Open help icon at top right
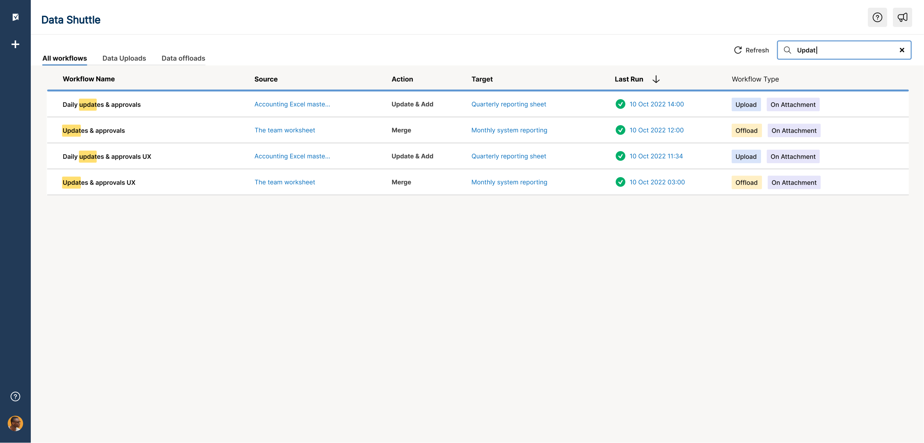The height and width of the screenshot is (443, 924). tap(877, 17)
